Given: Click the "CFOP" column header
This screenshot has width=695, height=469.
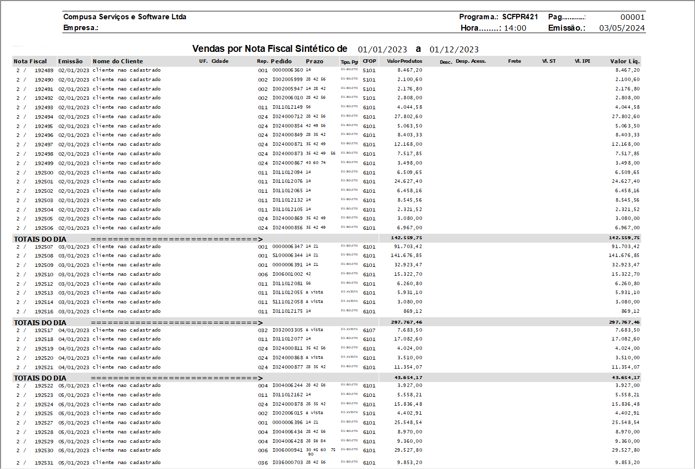Looking at the screenshot, I should click(369, 61).
